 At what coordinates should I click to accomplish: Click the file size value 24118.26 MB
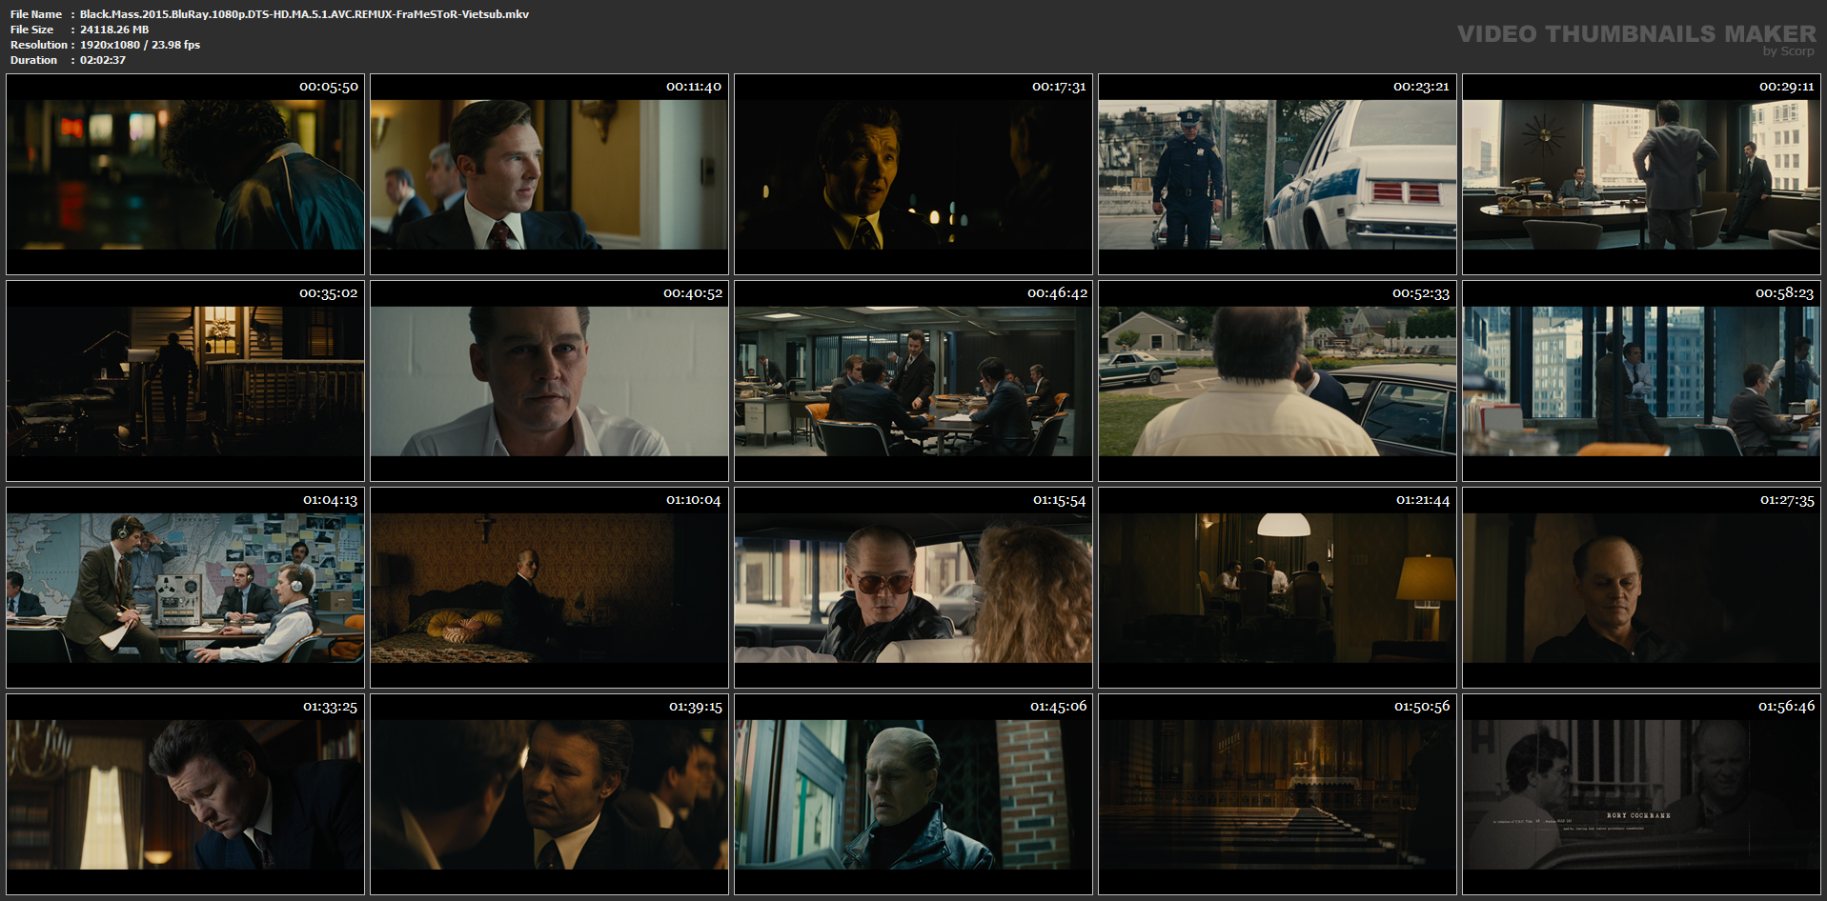click(114, 30)
